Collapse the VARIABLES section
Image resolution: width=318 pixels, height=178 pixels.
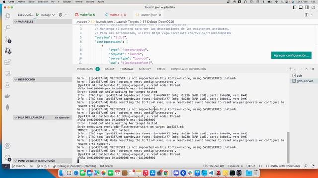[43, 22]
